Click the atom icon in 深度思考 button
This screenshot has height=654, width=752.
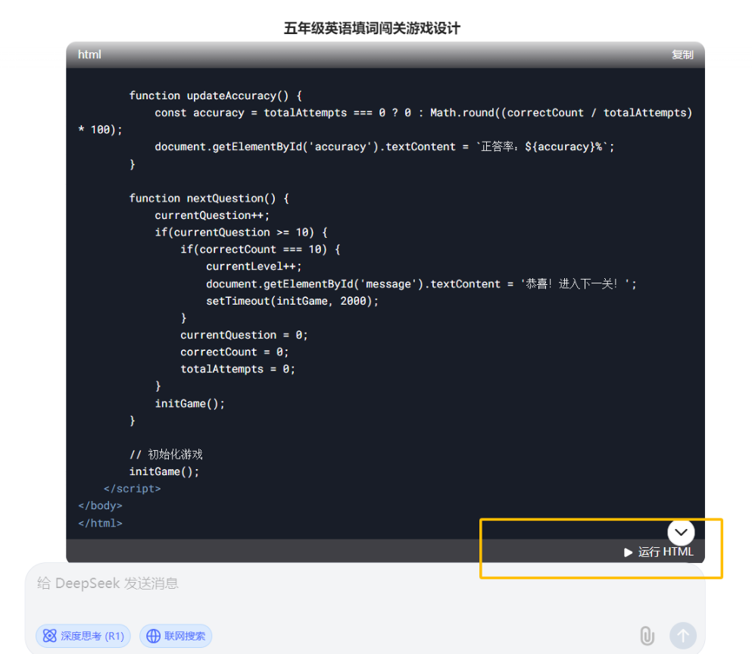tap(50, 636)
